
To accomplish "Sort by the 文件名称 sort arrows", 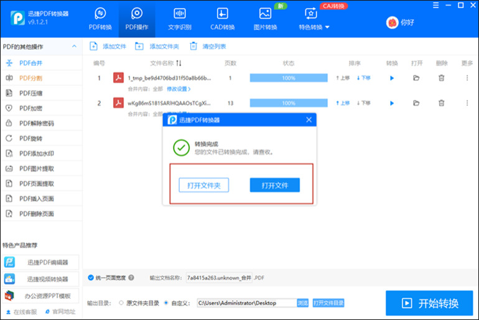I will [179, 63].
